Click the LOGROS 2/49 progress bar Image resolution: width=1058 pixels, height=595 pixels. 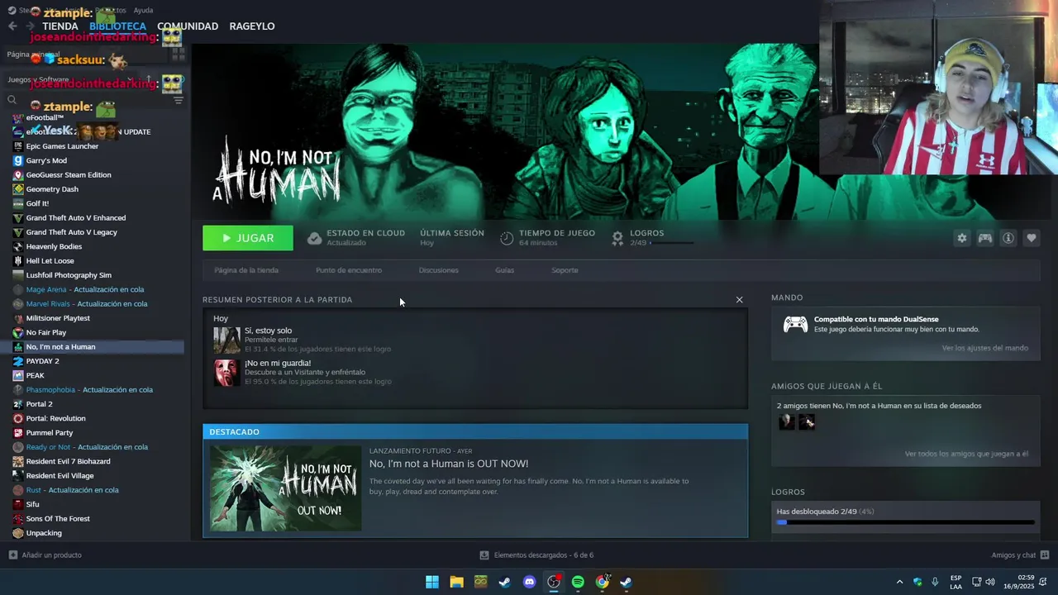(x=671, y=243)
